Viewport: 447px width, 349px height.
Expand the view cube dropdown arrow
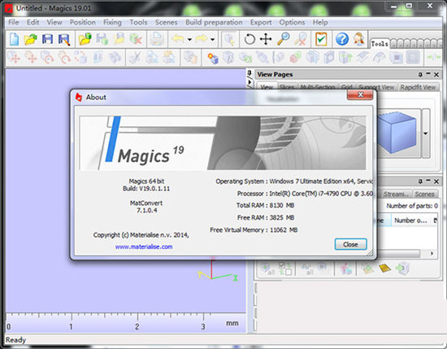[x=426, y=133]
